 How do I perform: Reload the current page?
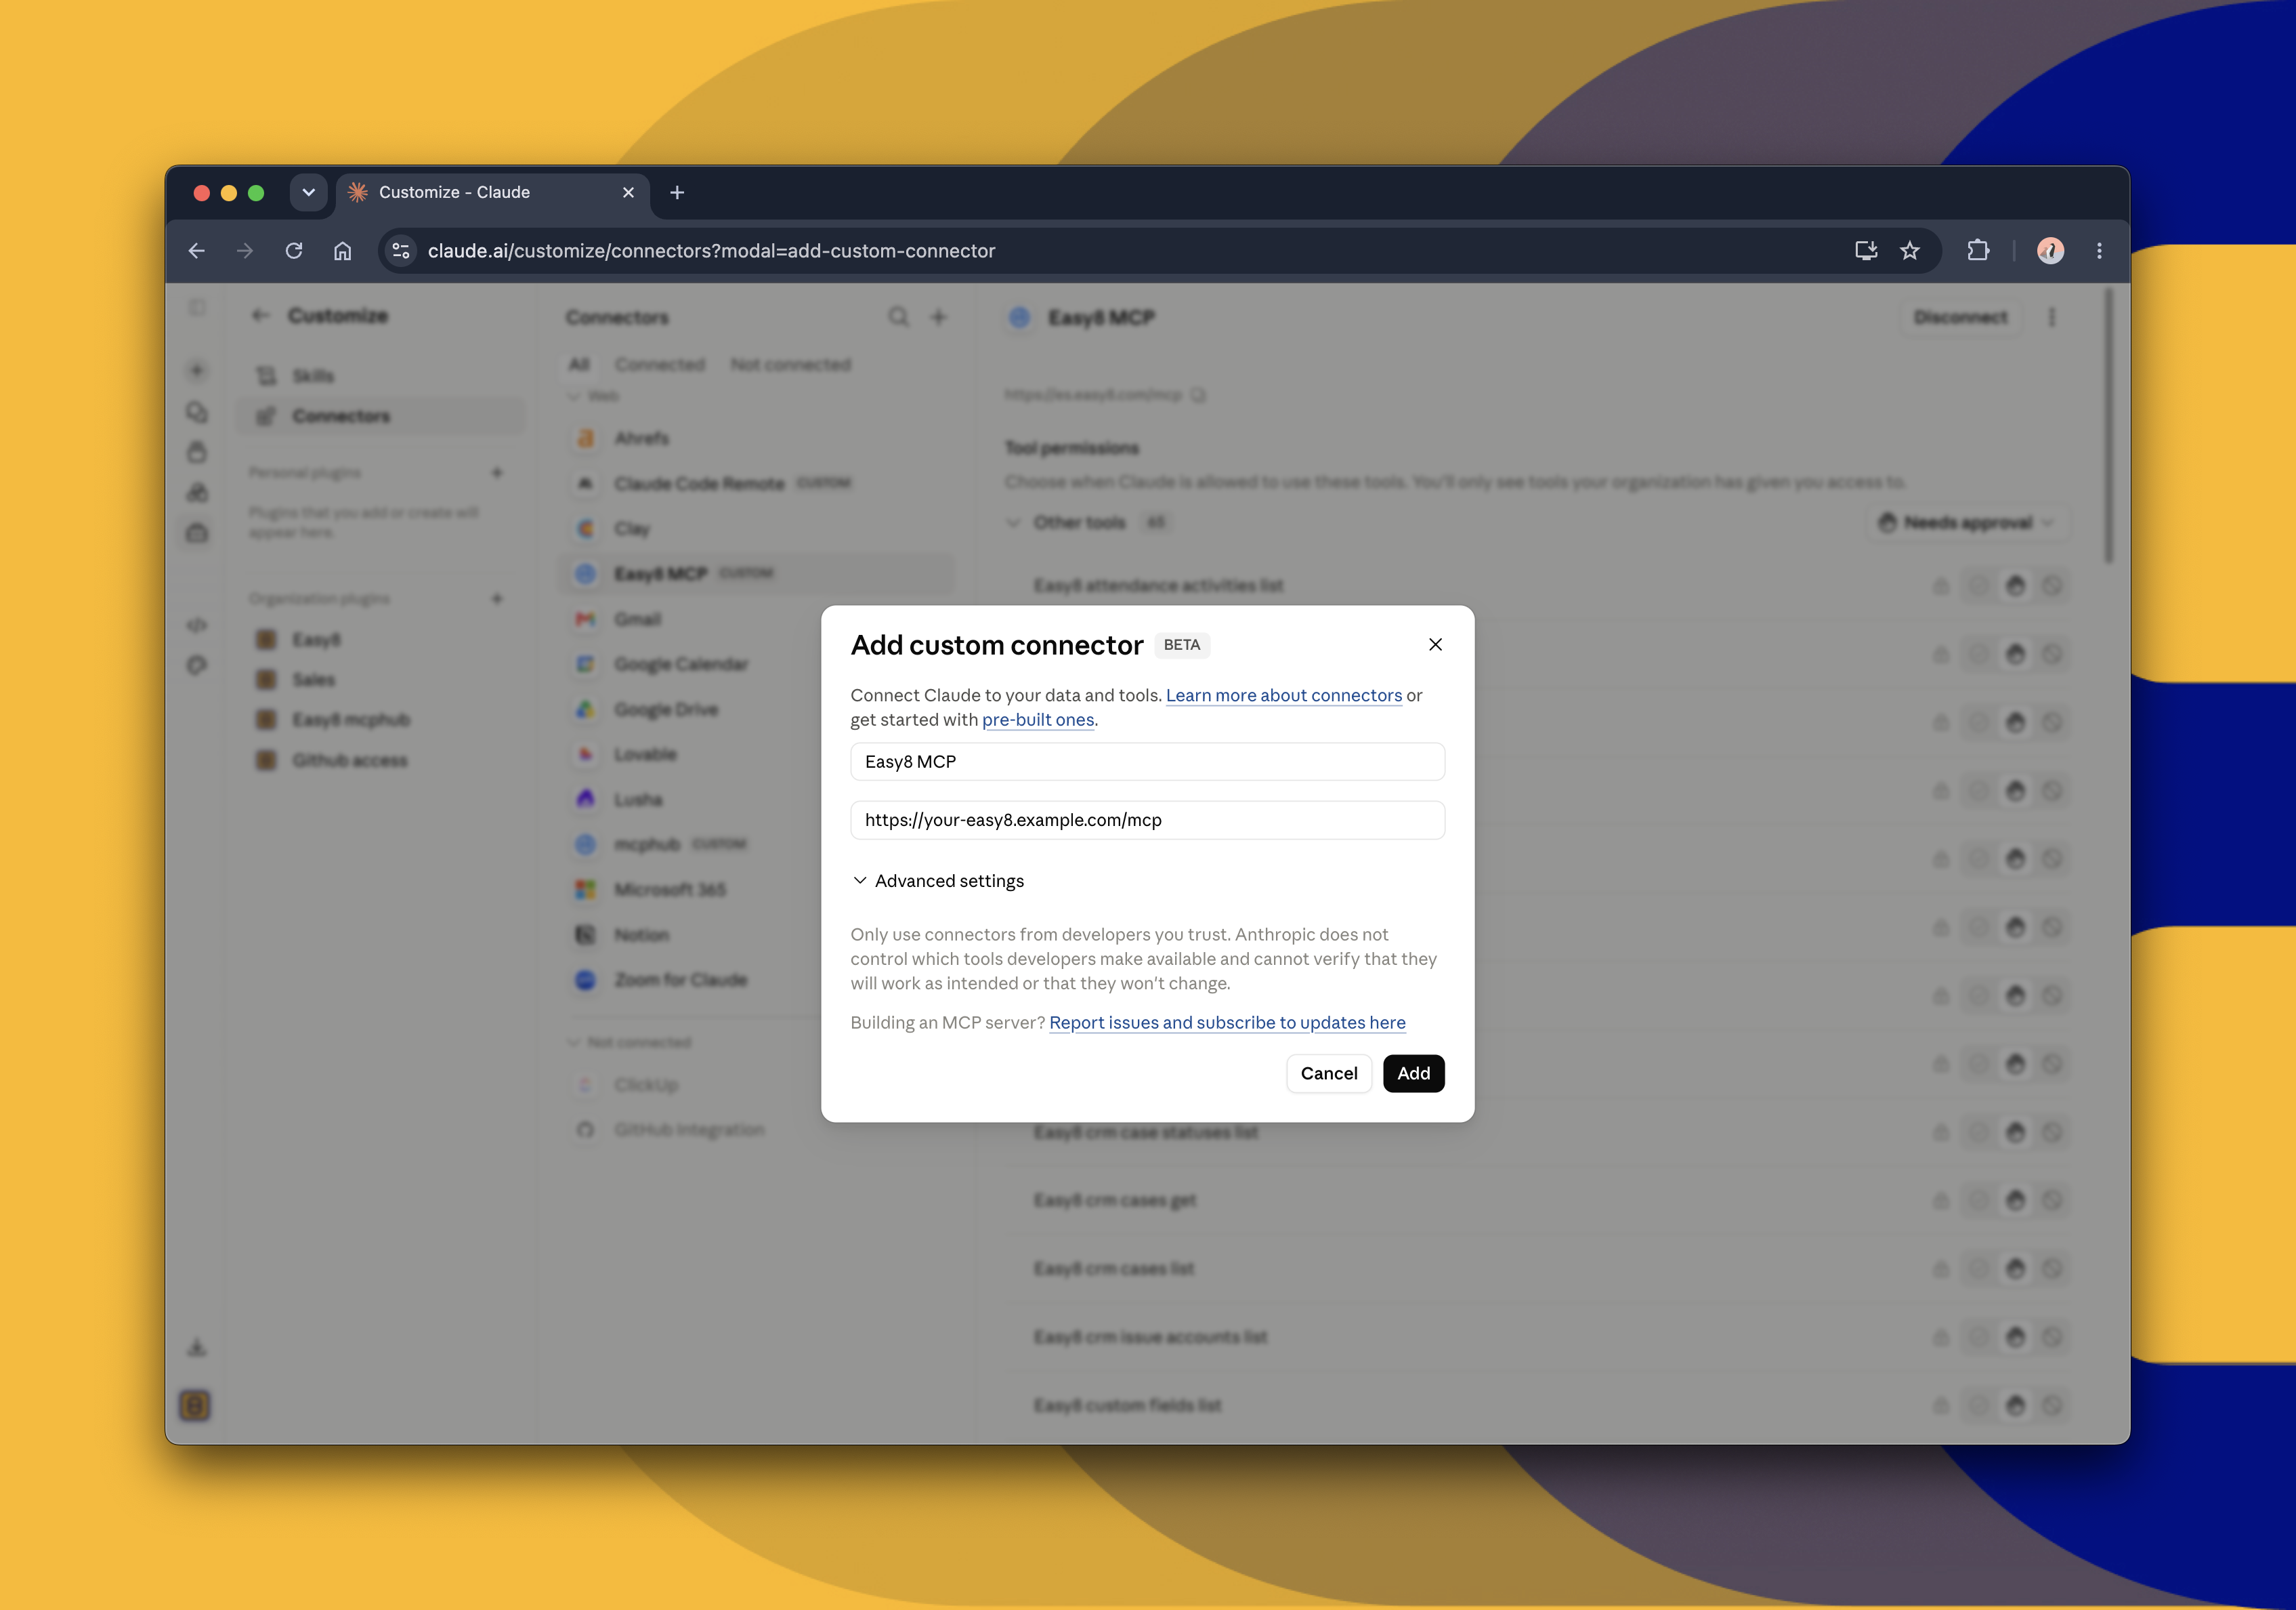click(294, 250)
